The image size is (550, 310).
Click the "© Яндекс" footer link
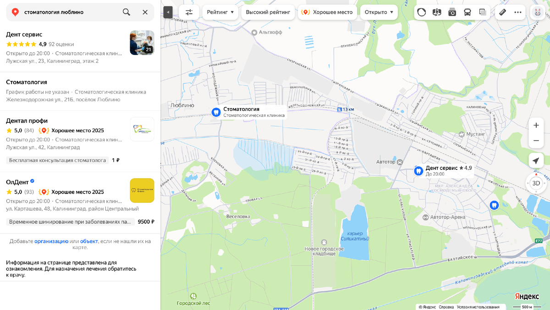pos(427,307)
